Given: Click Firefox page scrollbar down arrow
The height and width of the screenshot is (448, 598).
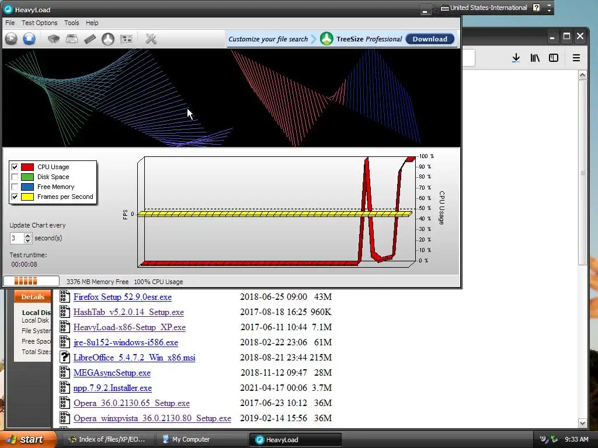Looking at the screenshot, I should pyautogui.click(x=582, y=423).
